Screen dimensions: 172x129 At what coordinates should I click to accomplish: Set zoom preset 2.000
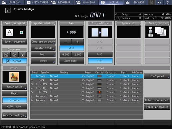click(78, 55)
